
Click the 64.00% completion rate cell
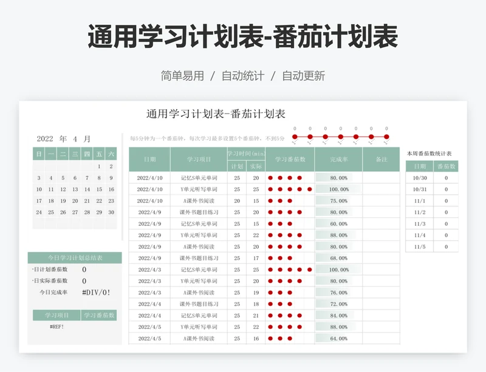[339, 339]
